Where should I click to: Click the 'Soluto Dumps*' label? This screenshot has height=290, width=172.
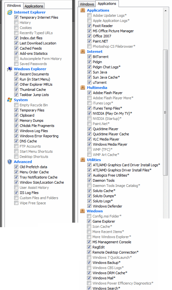click(104, 196)
